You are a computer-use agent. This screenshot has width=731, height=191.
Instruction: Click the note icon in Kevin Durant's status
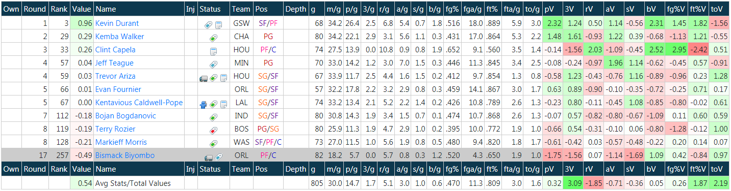pyautogui.click(x=218, y=24)
